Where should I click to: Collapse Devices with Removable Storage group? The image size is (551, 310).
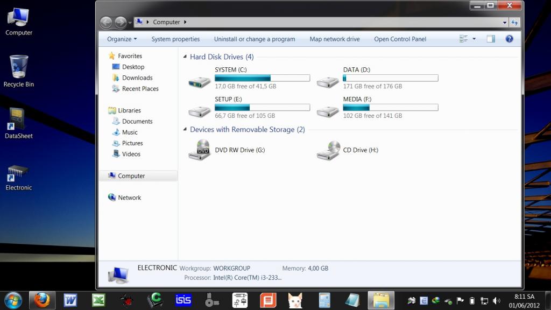(x=185, y=129)
